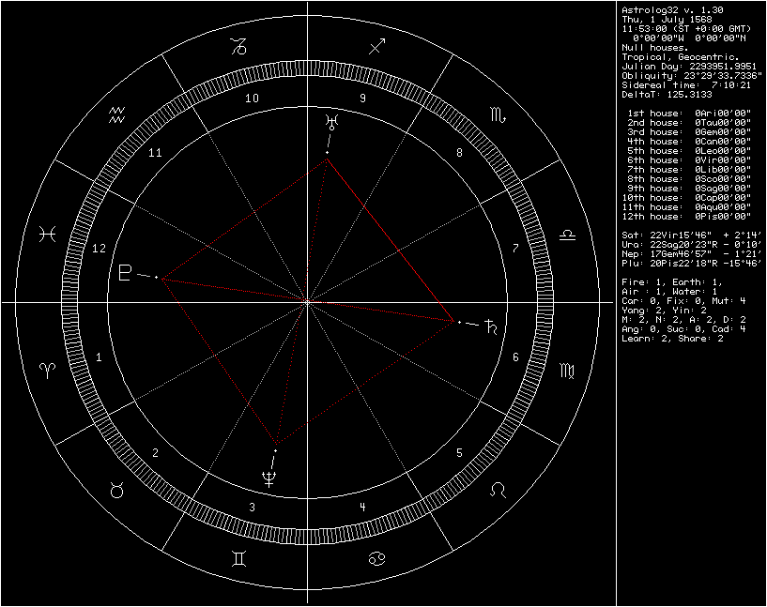Click the Taurus zodiac sign symbol
Image resolution: width=767 pixels, height=607 pixels.
pos(118,490)
